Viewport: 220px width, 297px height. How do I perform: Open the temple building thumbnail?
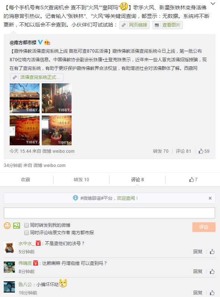click(25, 98)
